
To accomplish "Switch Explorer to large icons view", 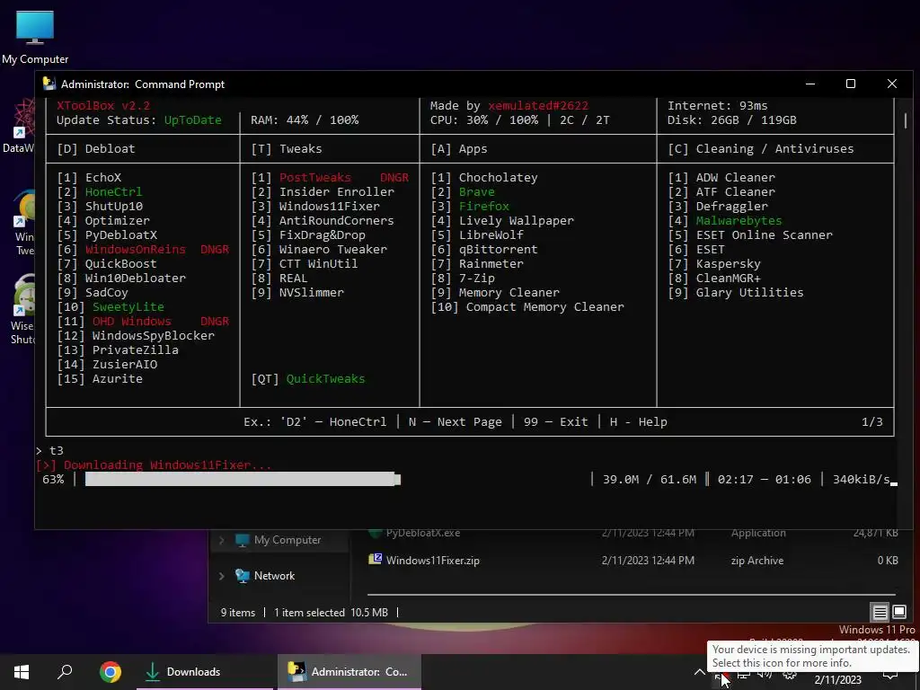I will 898,613.
